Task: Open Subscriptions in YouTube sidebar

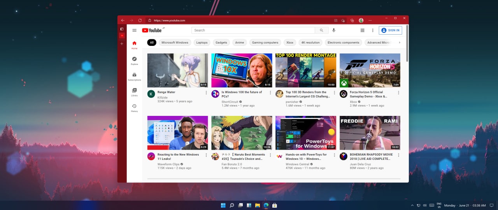Action: 134,77
